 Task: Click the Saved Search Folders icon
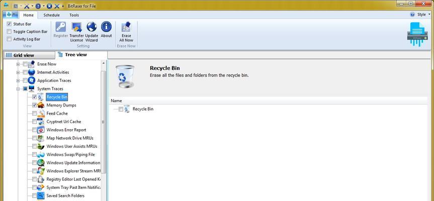(41, 195)
